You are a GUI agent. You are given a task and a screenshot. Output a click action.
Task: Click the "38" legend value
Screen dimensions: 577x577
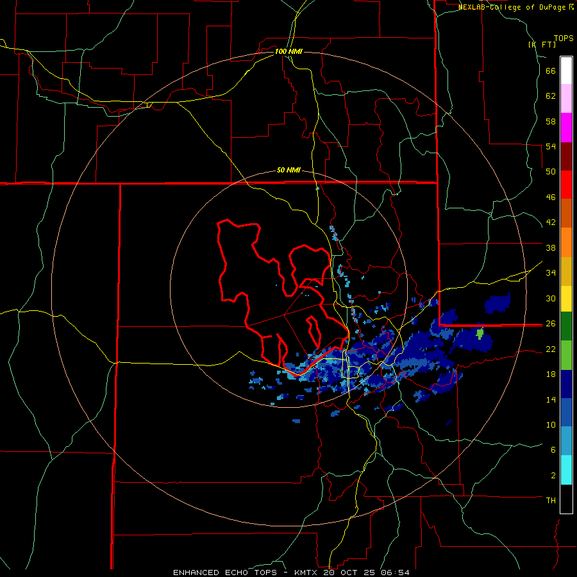(551, 247)
